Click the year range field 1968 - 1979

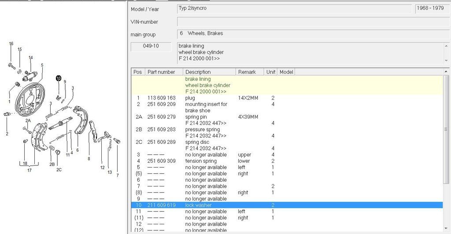pyautogui.click(x=433, y=9)
